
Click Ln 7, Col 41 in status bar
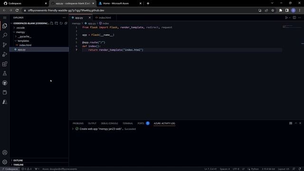tap(210, 169)
